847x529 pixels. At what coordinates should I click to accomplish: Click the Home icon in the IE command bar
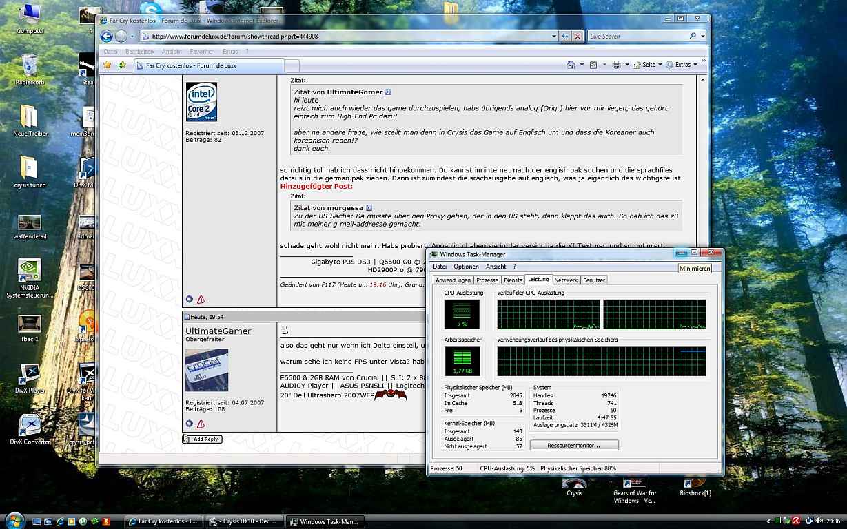pyautogui.click(x=571, y=65)
